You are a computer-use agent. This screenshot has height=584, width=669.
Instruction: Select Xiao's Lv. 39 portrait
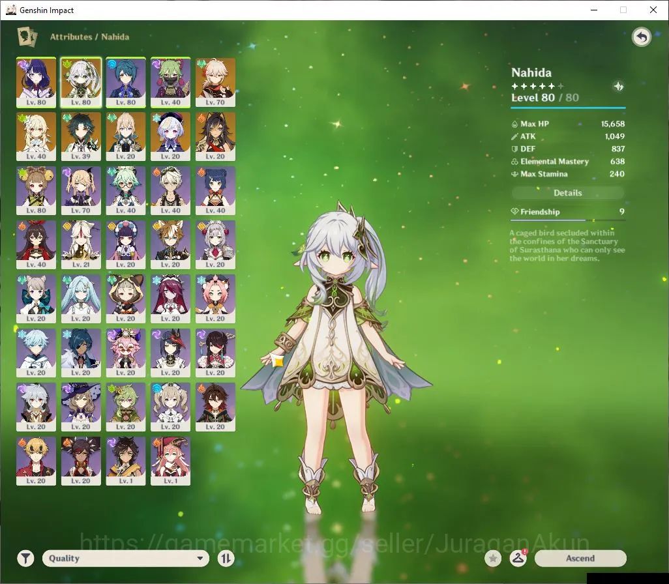tap(81, 136)
